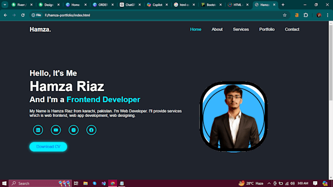
Task: Click the Download CV button
Action: (x=48, y=147)
